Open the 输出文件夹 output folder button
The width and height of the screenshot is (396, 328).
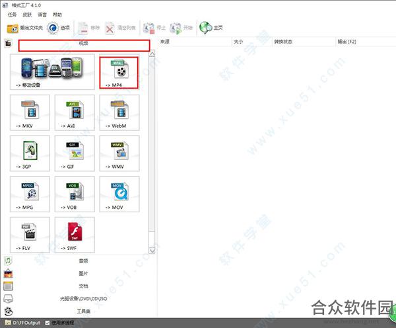pos(24,28)
